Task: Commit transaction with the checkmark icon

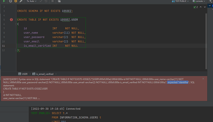Action: [41, 1]
